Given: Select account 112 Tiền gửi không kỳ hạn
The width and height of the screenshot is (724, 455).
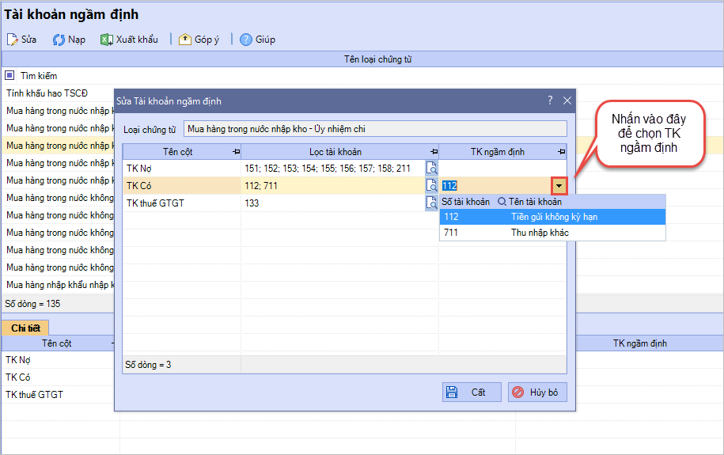Looking at the screenshot, I should point(552,217).
